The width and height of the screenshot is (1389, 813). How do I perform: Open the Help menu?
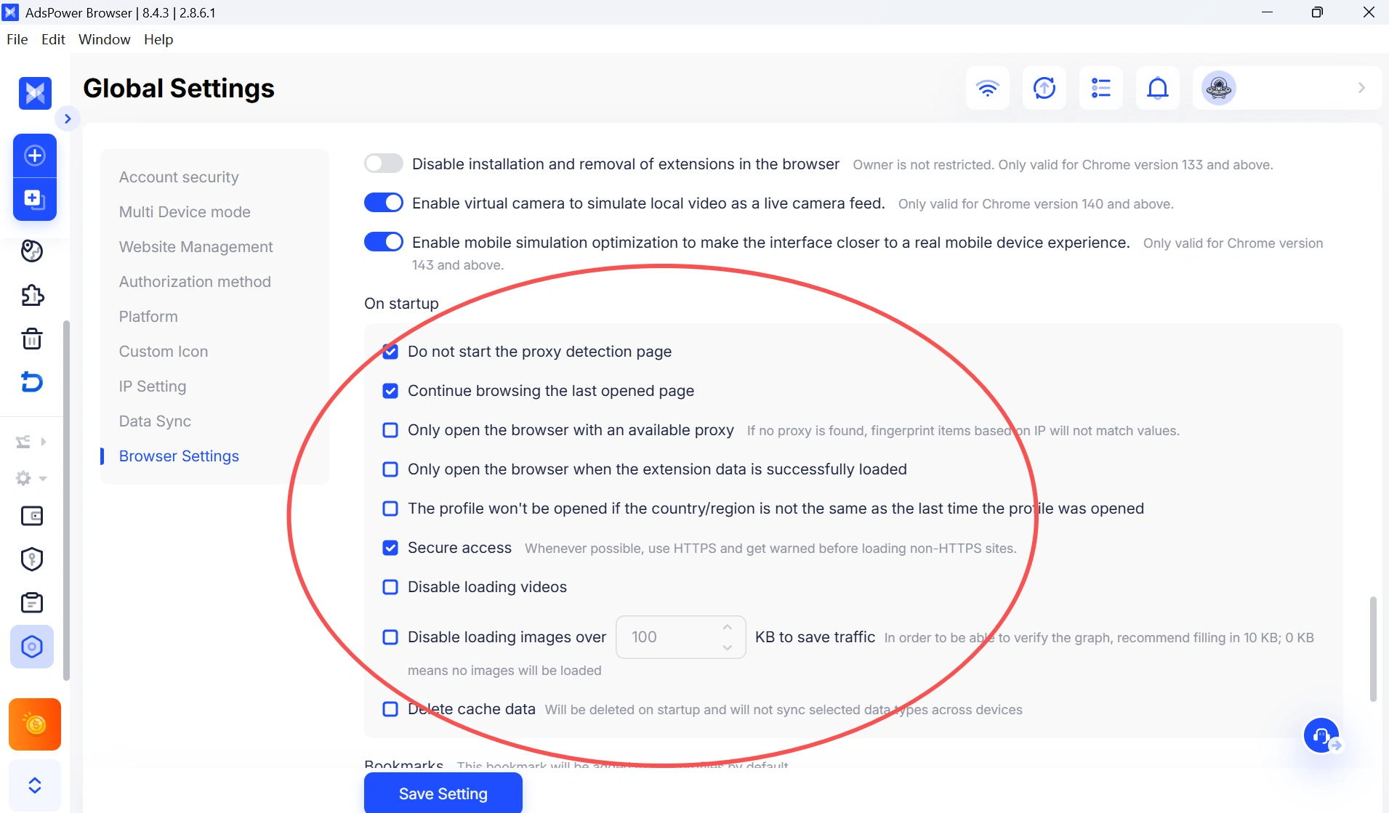coord(158,39)
